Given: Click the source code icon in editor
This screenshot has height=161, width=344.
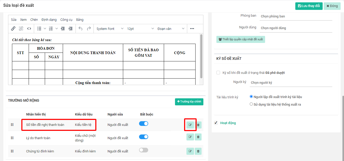Looking at the screenshot, I should tap(29, 29).
